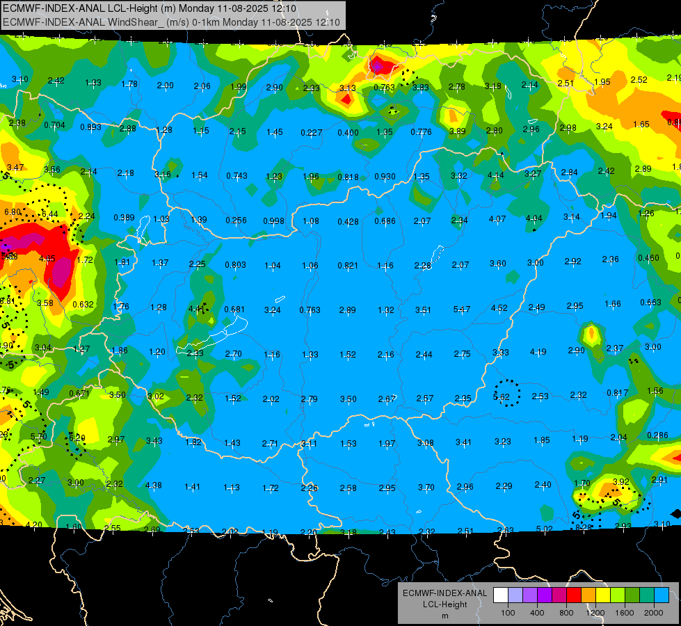Click the grid value 4.52
The height and width of the screenshot is (626, 681).
(x=499, y=308)
